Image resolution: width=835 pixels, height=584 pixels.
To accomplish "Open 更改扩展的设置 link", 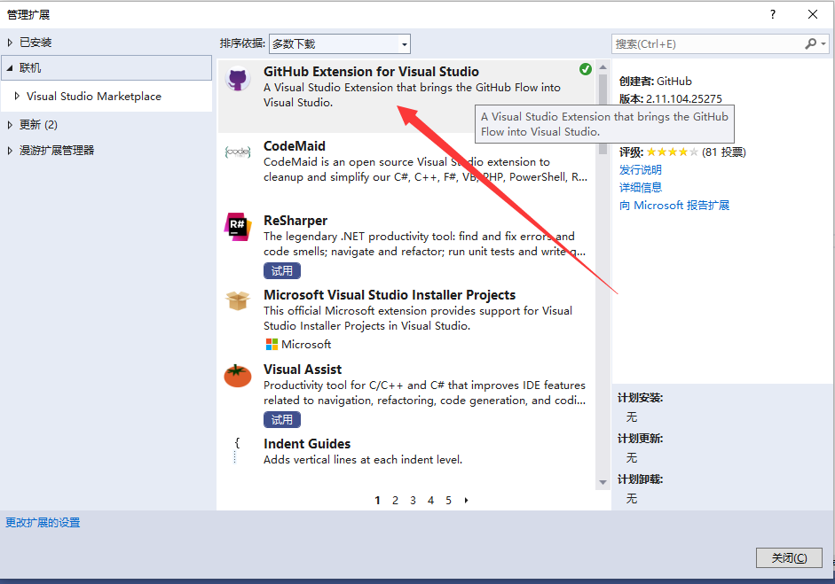I will 43,523.
